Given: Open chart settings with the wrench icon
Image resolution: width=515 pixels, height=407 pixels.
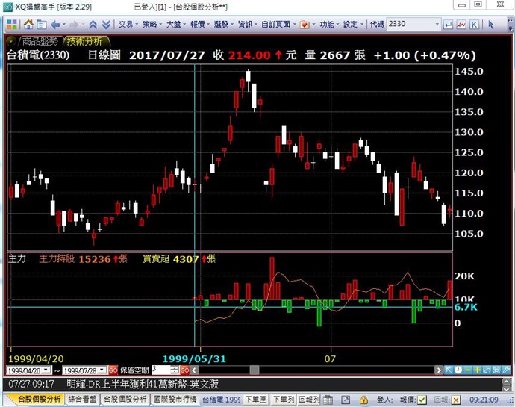Looking at the screenshot, I should [506, 370].
